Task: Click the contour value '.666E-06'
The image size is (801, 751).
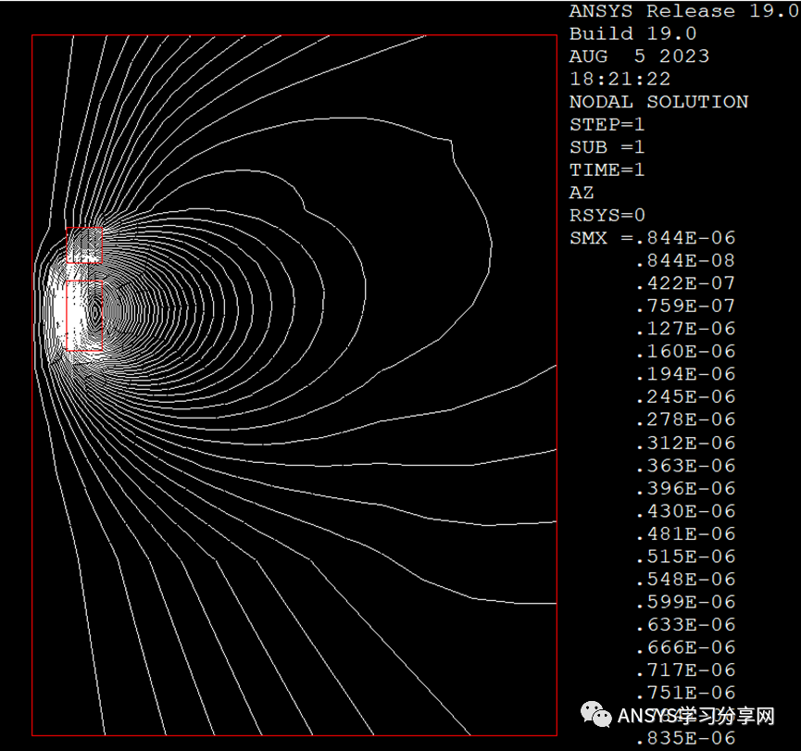Action: point(685,647)
